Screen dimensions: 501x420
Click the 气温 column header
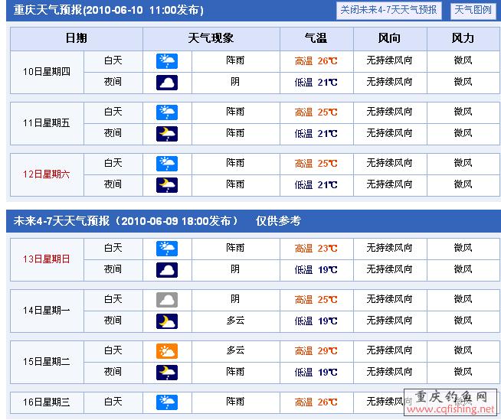316,38
